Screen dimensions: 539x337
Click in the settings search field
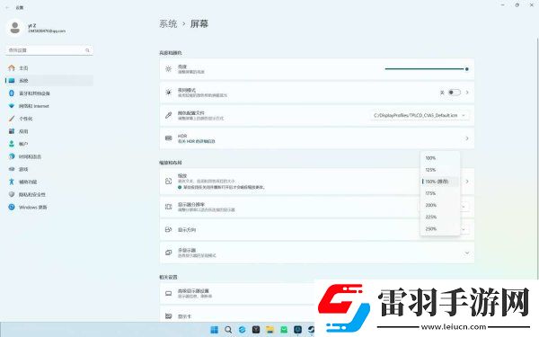coord(49,50)
